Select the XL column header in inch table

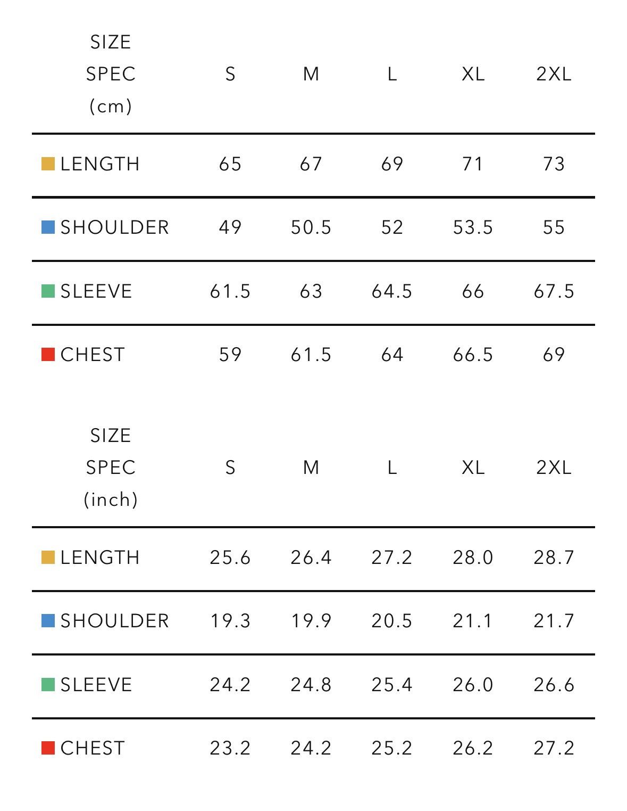tap(473, 468)
